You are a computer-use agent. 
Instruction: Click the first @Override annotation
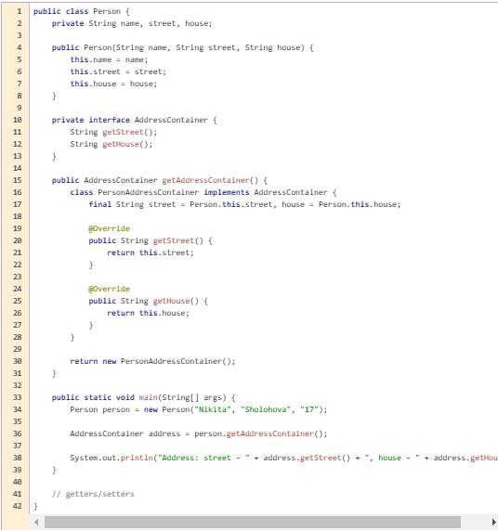(109, 228)
